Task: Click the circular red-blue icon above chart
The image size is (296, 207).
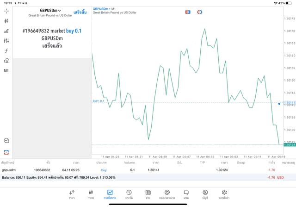Action: (199, 12)
